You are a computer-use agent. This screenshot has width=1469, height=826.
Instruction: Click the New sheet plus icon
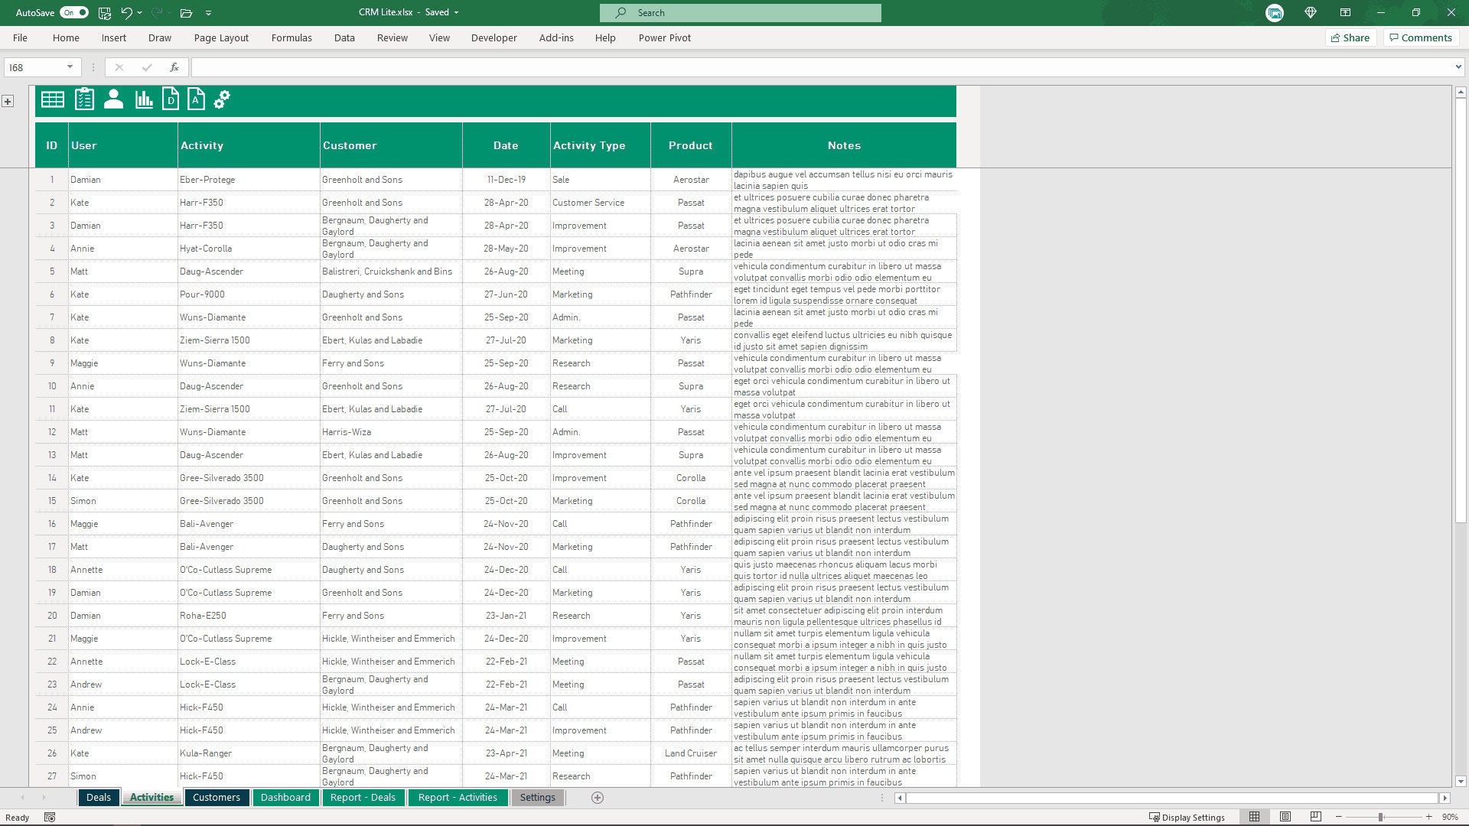[x=598, y=798]
